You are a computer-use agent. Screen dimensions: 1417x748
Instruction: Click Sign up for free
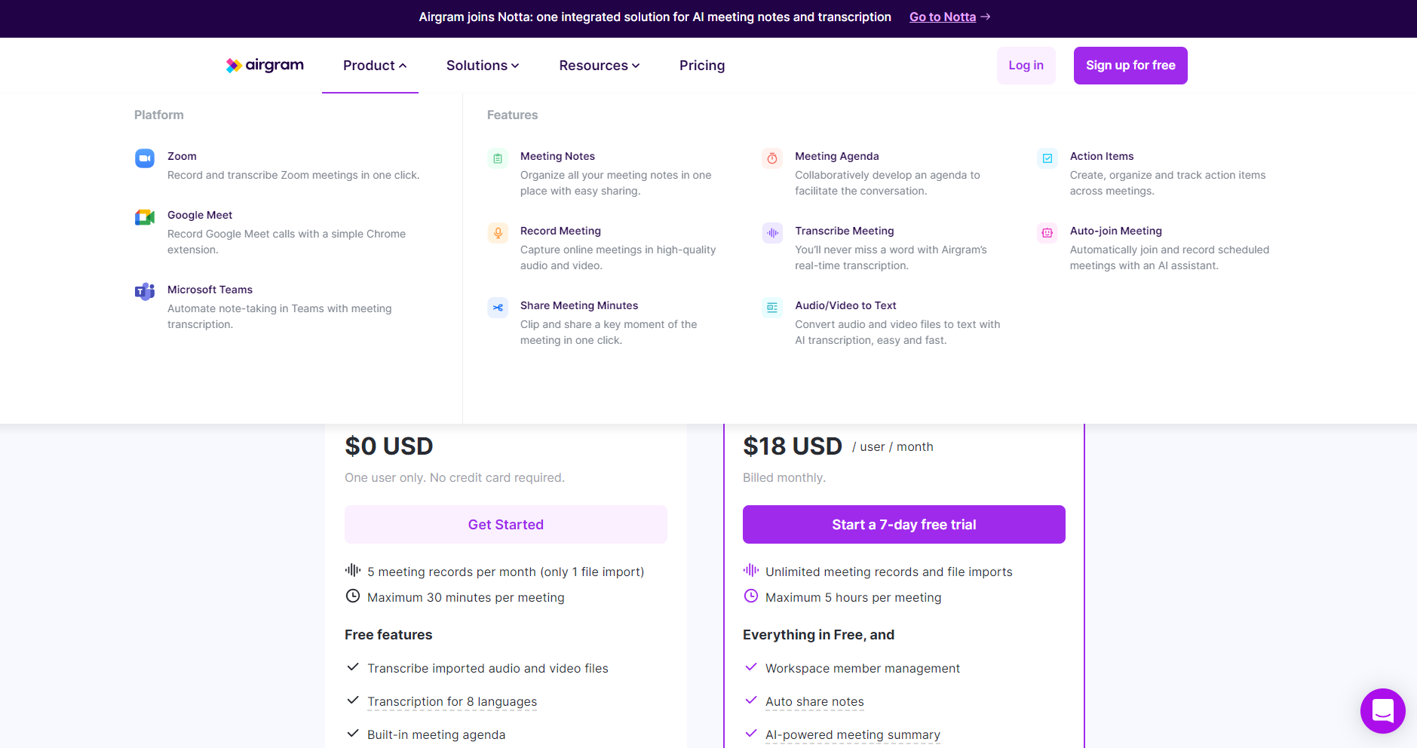1130,66
